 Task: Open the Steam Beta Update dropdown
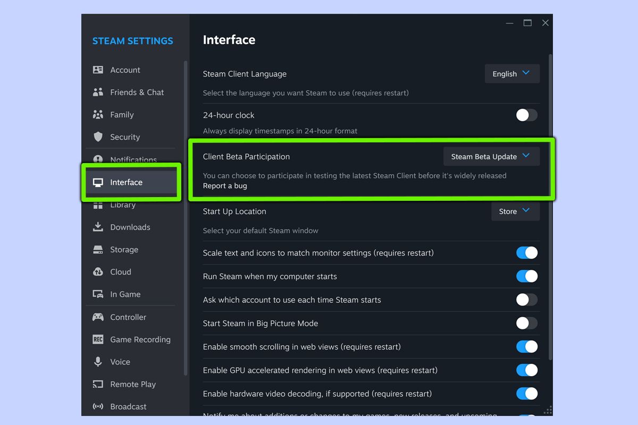click(x=491, y=156)
